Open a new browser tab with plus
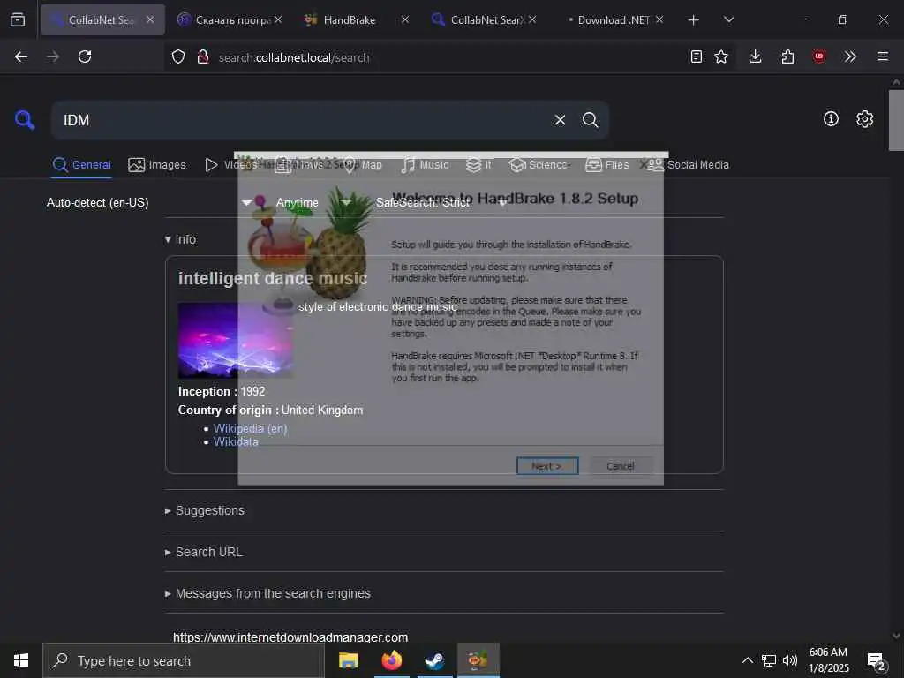Image resolution: width=904 pixels, height=678 pixels. tap(694, 20)
